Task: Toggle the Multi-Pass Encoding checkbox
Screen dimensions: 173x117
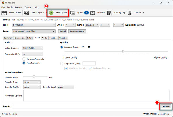Action: point(66,68)
